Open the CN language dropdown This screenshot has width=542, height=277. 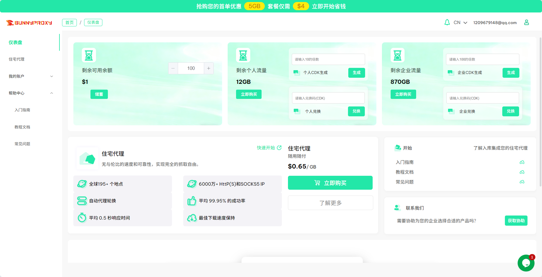(x=460, y=23)
